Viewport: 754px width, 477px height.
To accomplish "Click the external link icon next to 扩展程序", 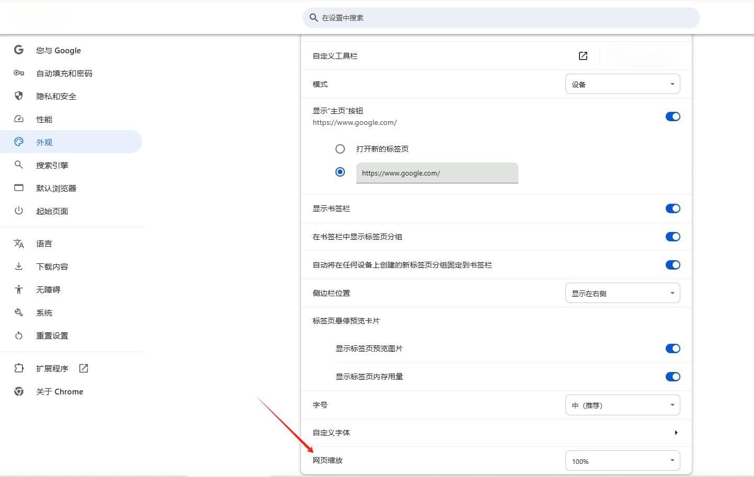I will click(x=84, y=368).
